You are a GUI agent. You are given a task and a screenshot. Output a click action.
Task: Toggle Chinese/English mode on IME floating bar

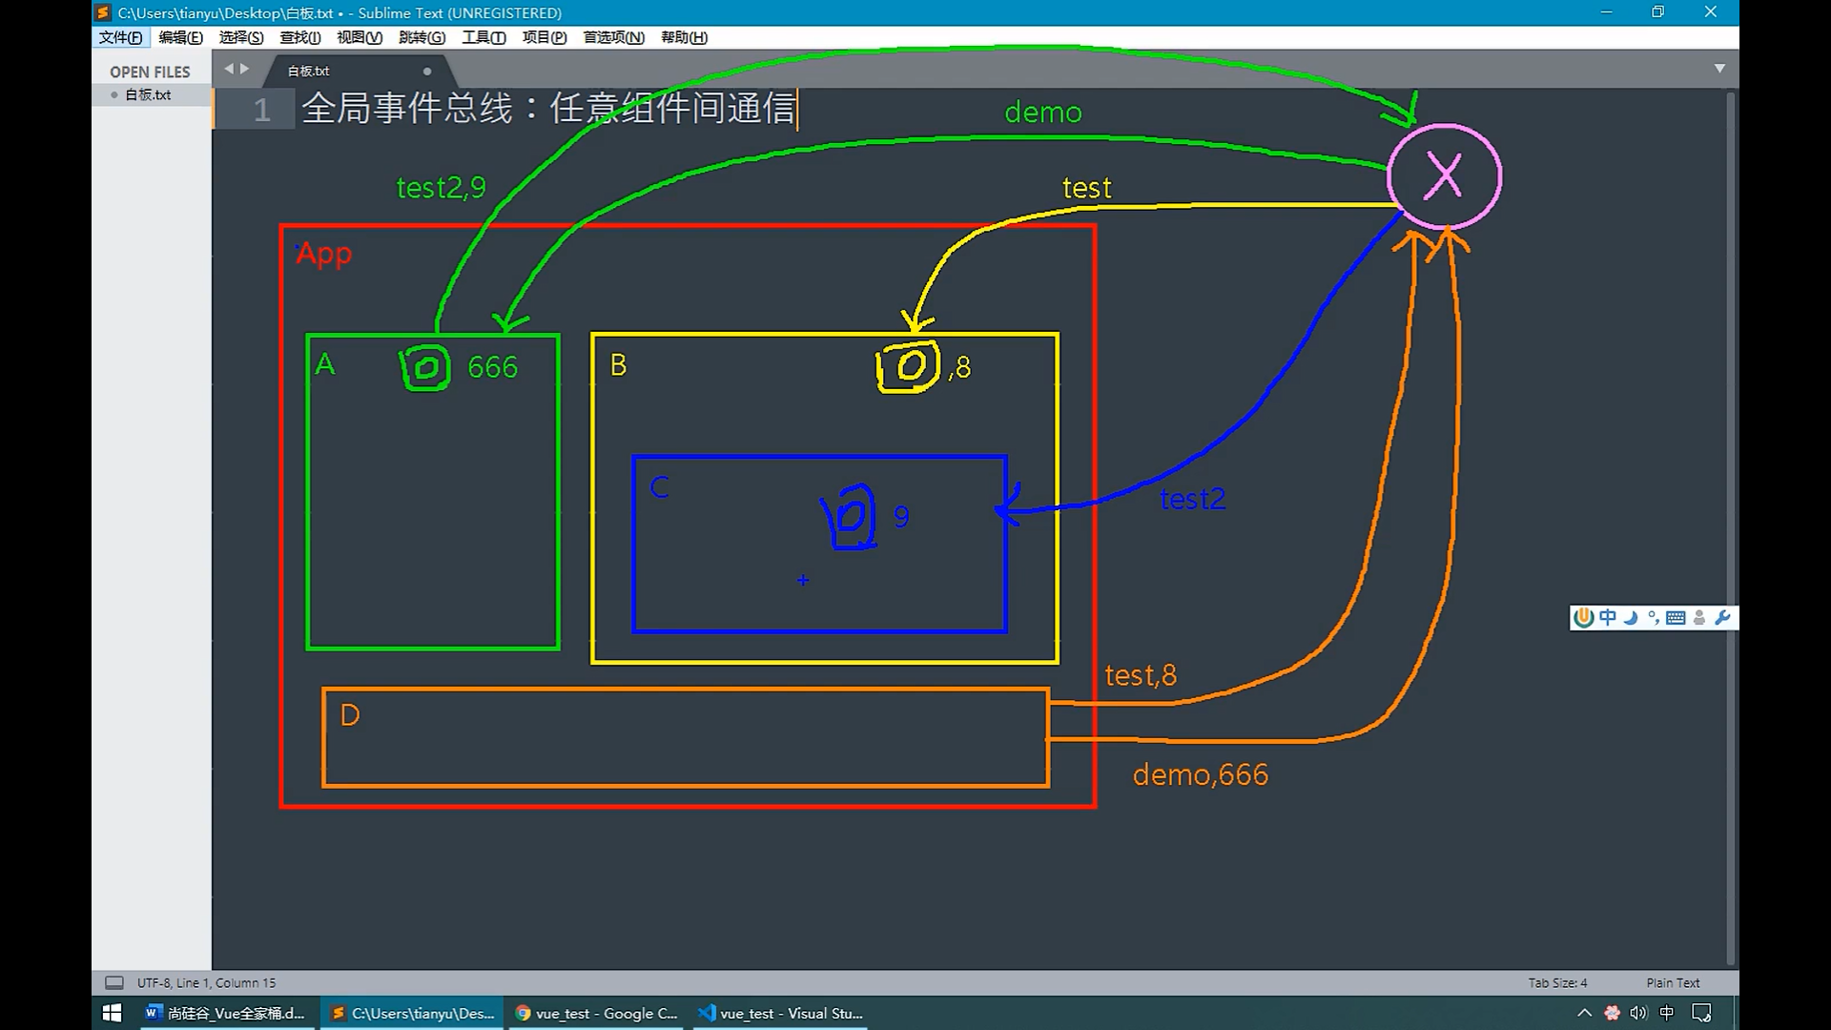point(1608,618)
